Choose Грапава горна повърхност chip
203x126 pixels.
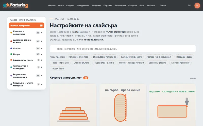159,57
